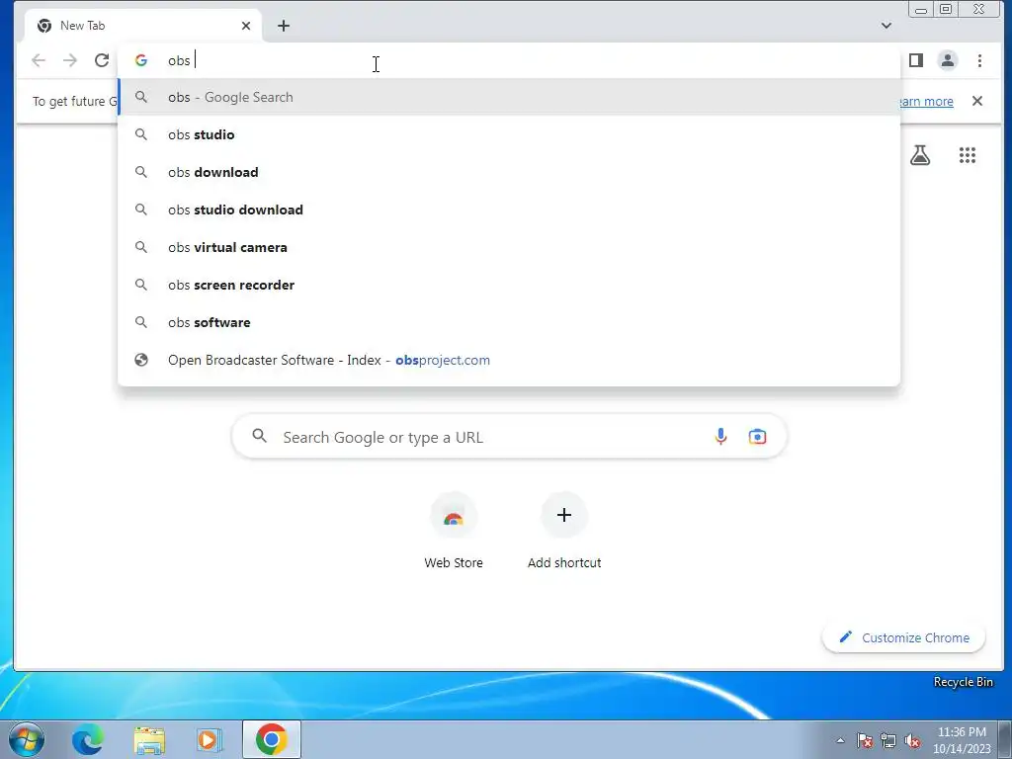Screen dimensions: 1012x759
Task: Dismiss the info bar with the X
Action: (x=977, y=101)
